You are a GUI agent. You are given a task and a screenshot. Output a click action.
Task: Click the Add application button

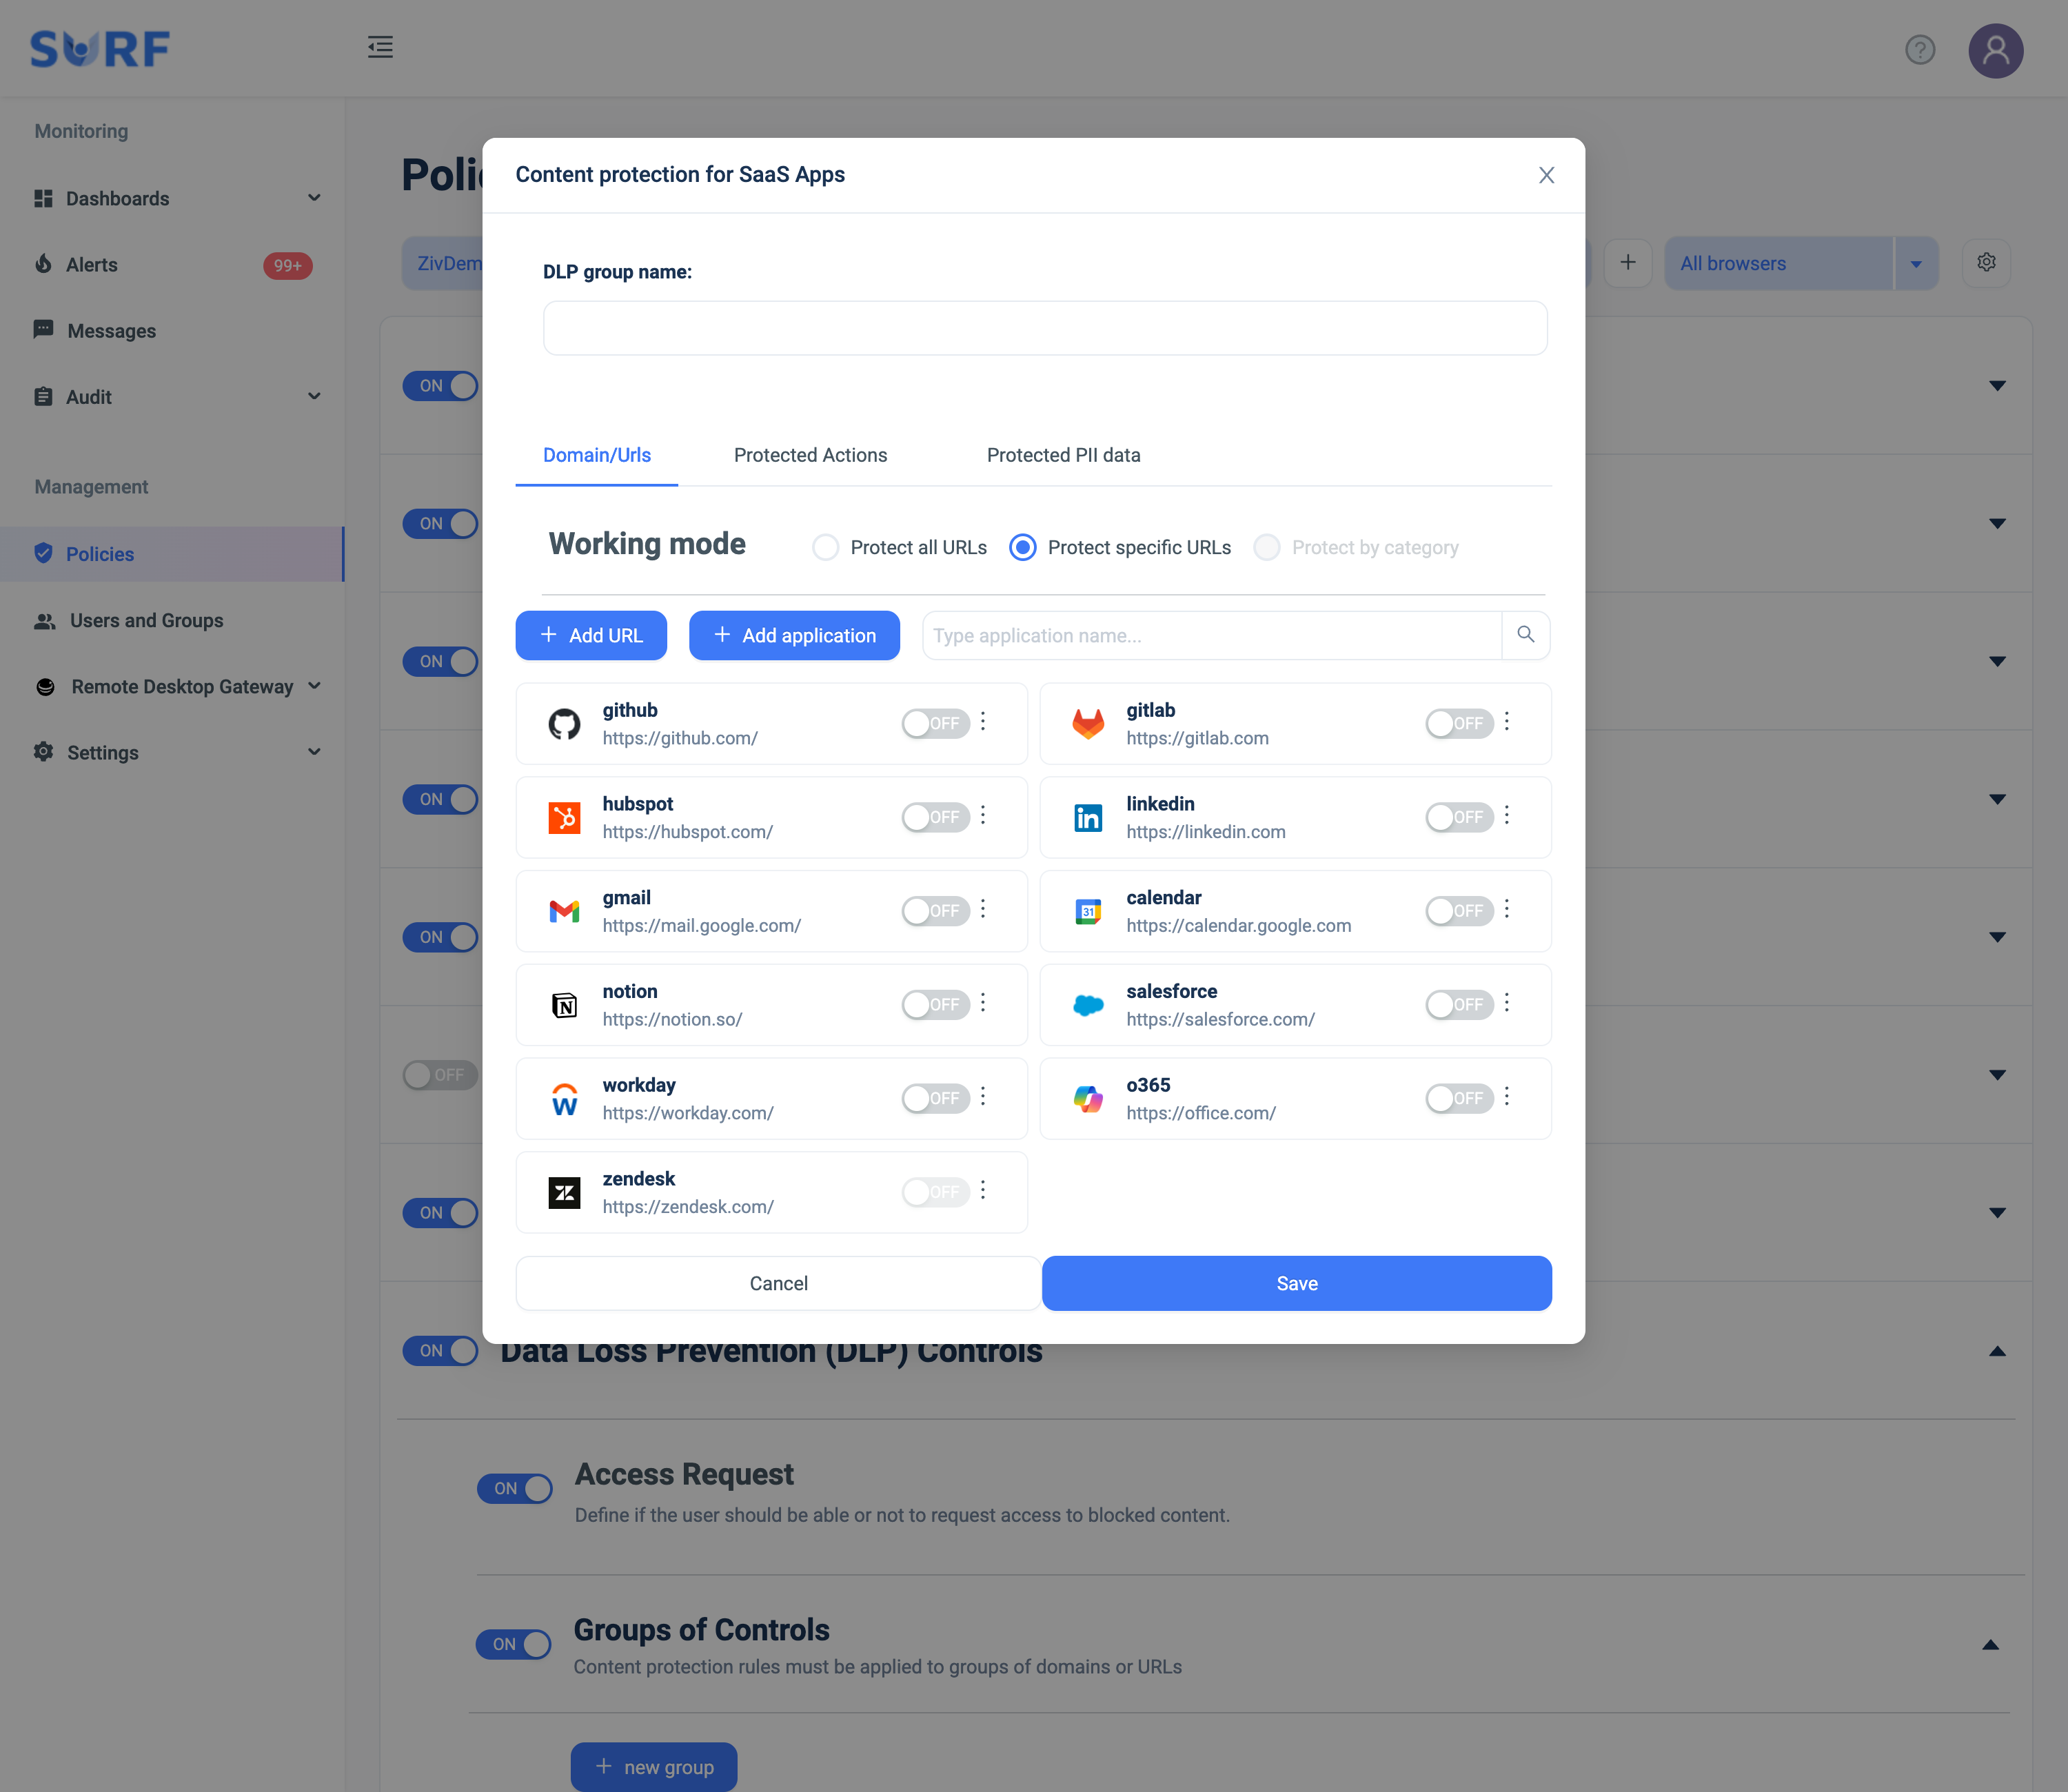pos(794,635)
